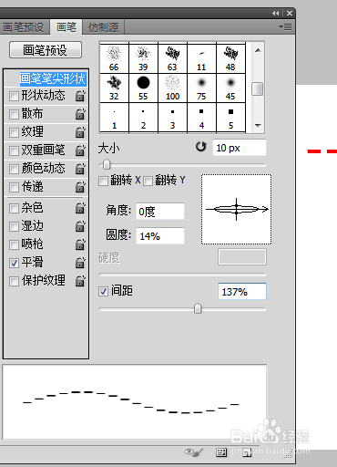Select square brush tip 3
Viewport: 337px width, 467px height.
[172, 118]
